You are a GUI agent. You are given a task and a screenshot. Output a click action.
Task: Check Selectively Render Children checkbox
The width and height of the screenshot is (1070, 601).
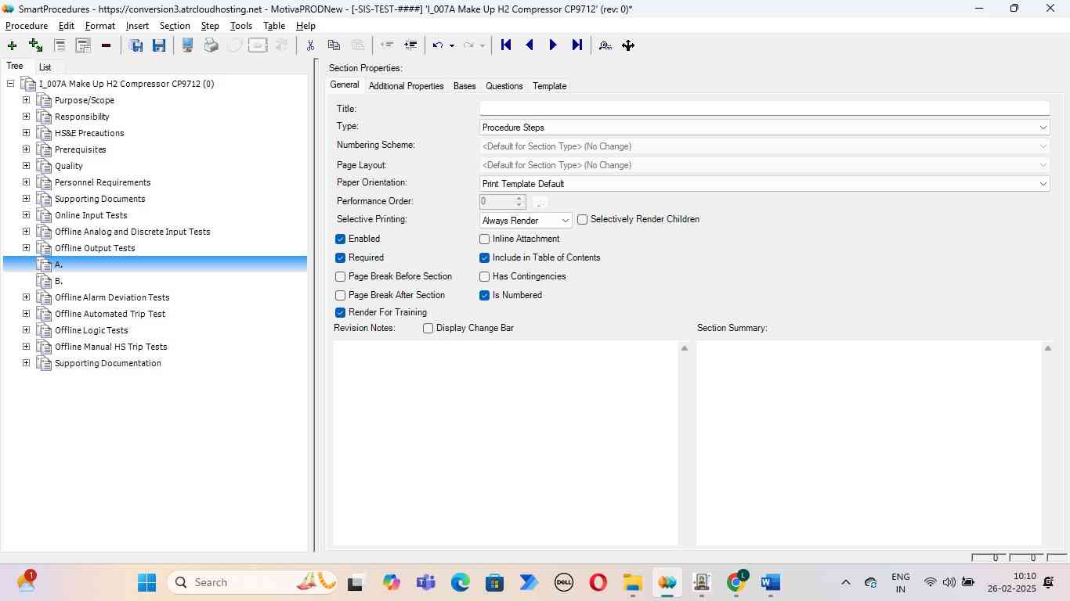pyautogui.click(x=582, y=220)
